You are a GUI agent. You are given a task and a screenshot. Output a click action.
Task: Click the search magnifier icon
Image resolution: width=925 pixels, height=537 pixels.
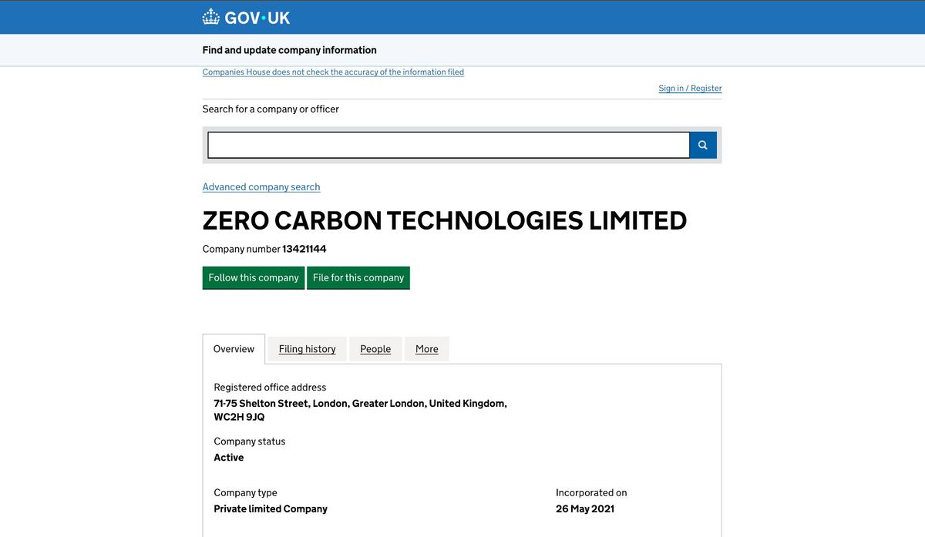(x=701, y=145)
